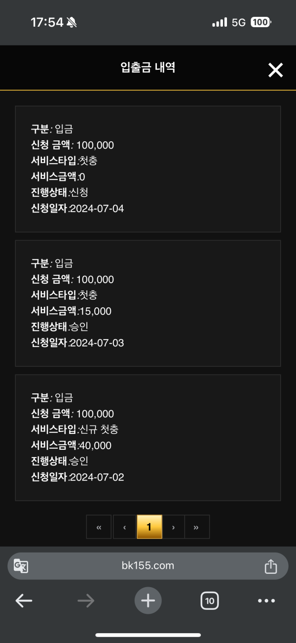Image resolution: width=296 pixels, height=643 pixels.
Task: Select the 2024-07-02 deposit record
Action: tap(148, 438)
